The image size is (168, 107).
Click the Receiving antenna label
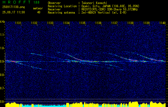pyautogui.click(x=61, y=13)
